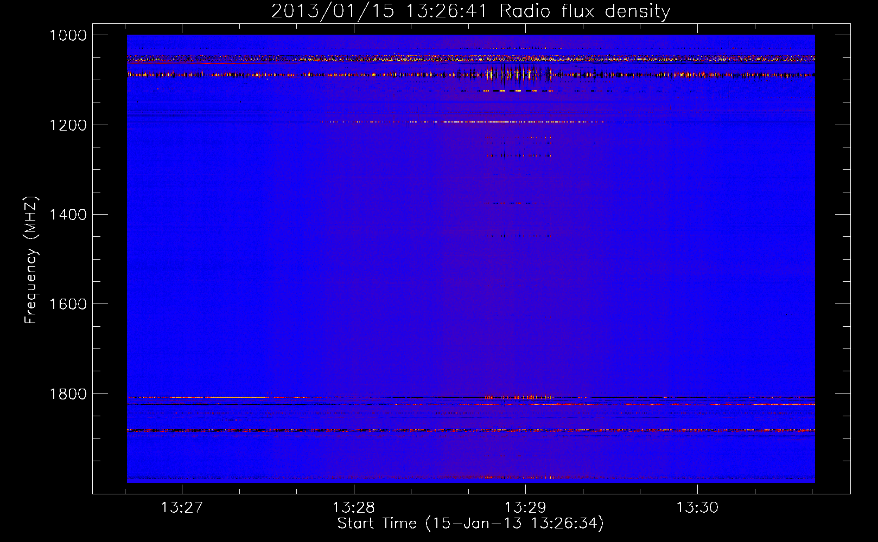
Task: Click the 1200 frequency tick label
Action: pos(68,125)
